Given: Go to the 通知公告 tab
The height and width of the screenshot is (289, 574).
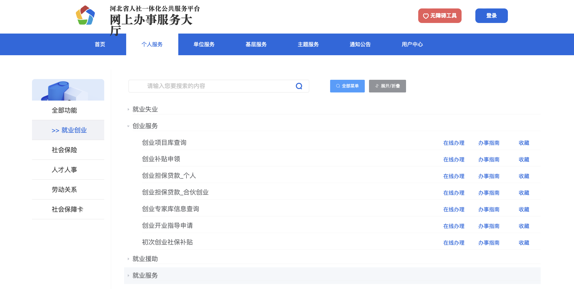Looking at the screenshot, I should point(360,44).
